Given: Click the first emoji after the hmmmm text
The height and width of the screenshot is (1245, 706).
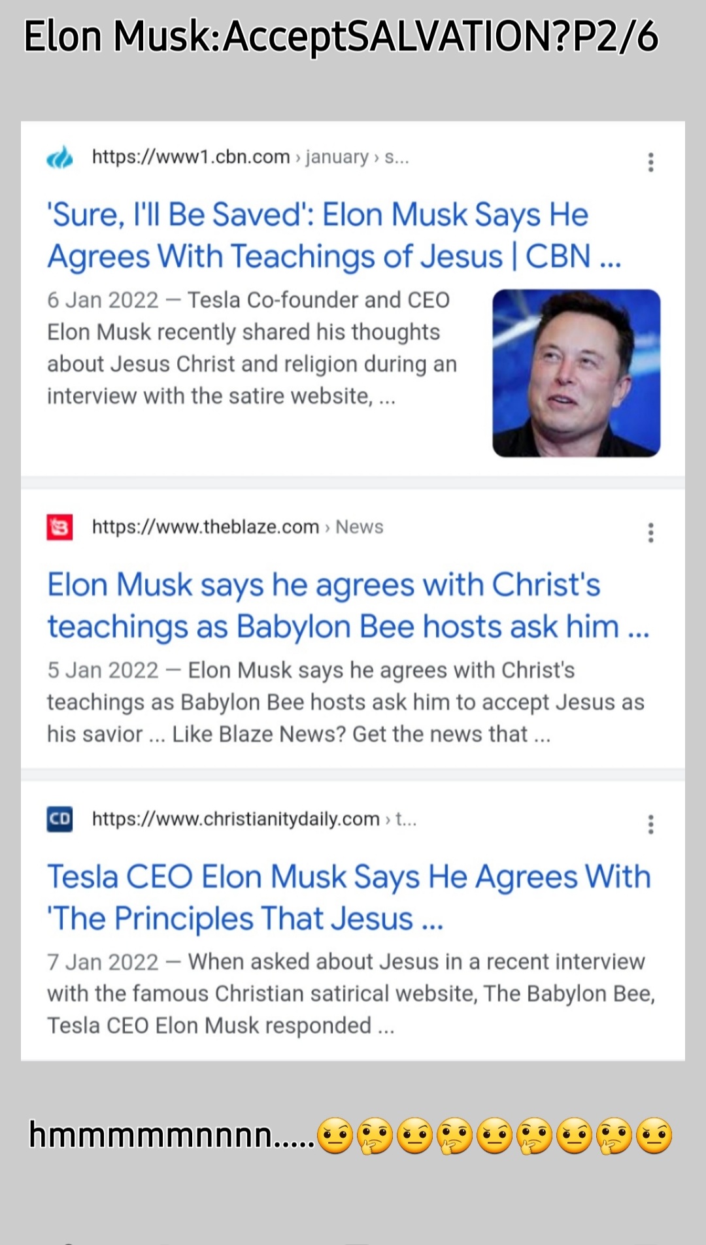Looking at the screenshot, I should point(335,1136).
